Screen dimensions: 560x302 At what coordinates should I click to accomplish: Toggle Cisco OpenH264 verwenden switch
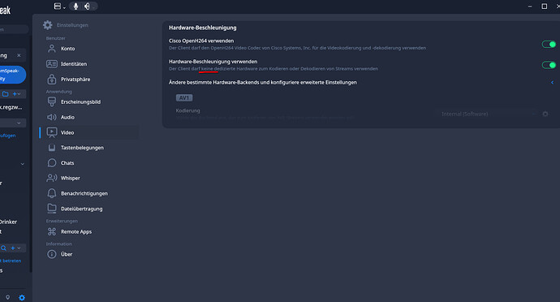click(549, 45)
